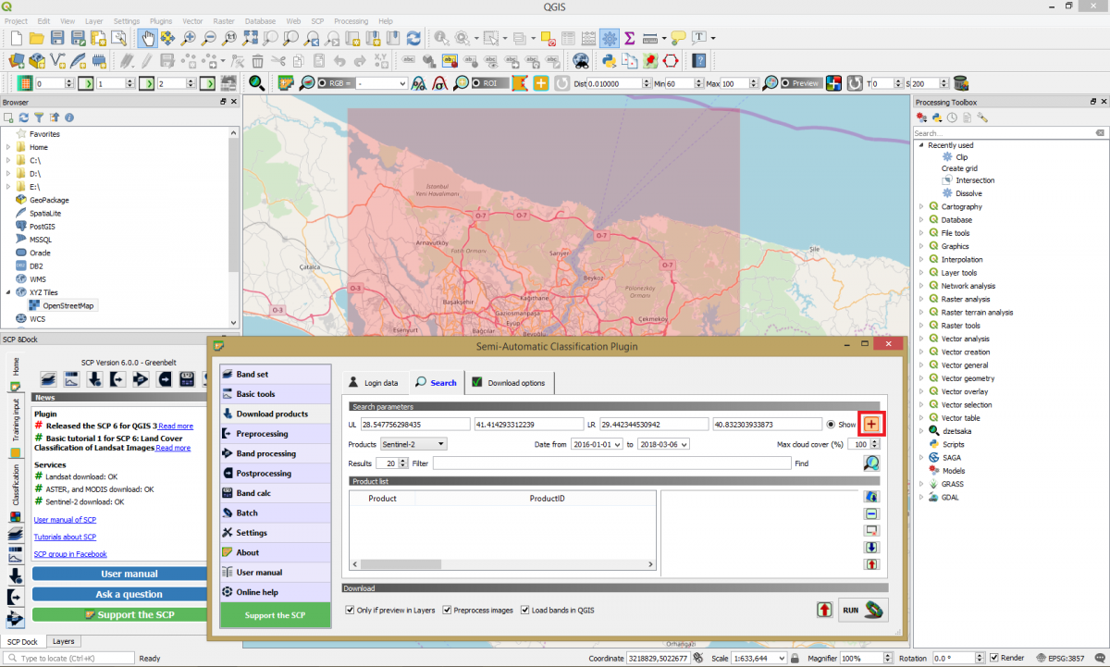Click the Pan Map hand tool
Image resolution: width=1110 pixels, height=667 pixels.
[146, 38]
